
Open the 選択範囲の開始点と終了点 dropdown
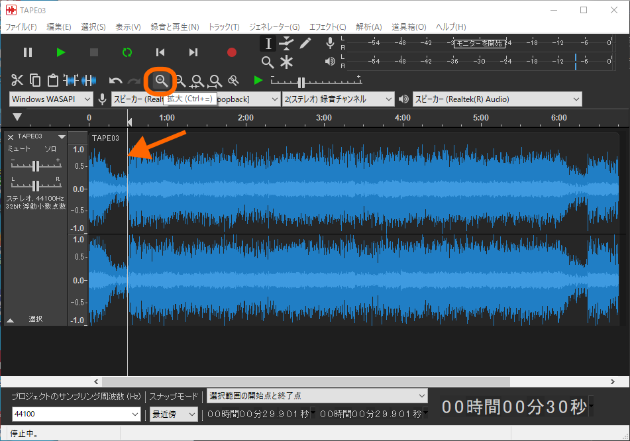[317, 396]
